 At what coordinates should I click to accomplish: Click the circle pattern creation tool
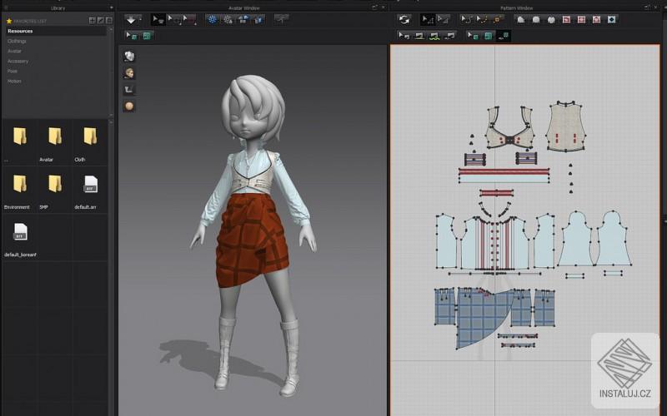550,19
